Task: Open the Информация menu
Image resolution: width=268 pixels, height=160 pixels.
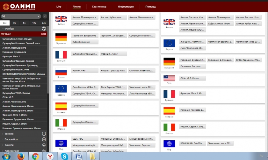Action: click(126, 7)
